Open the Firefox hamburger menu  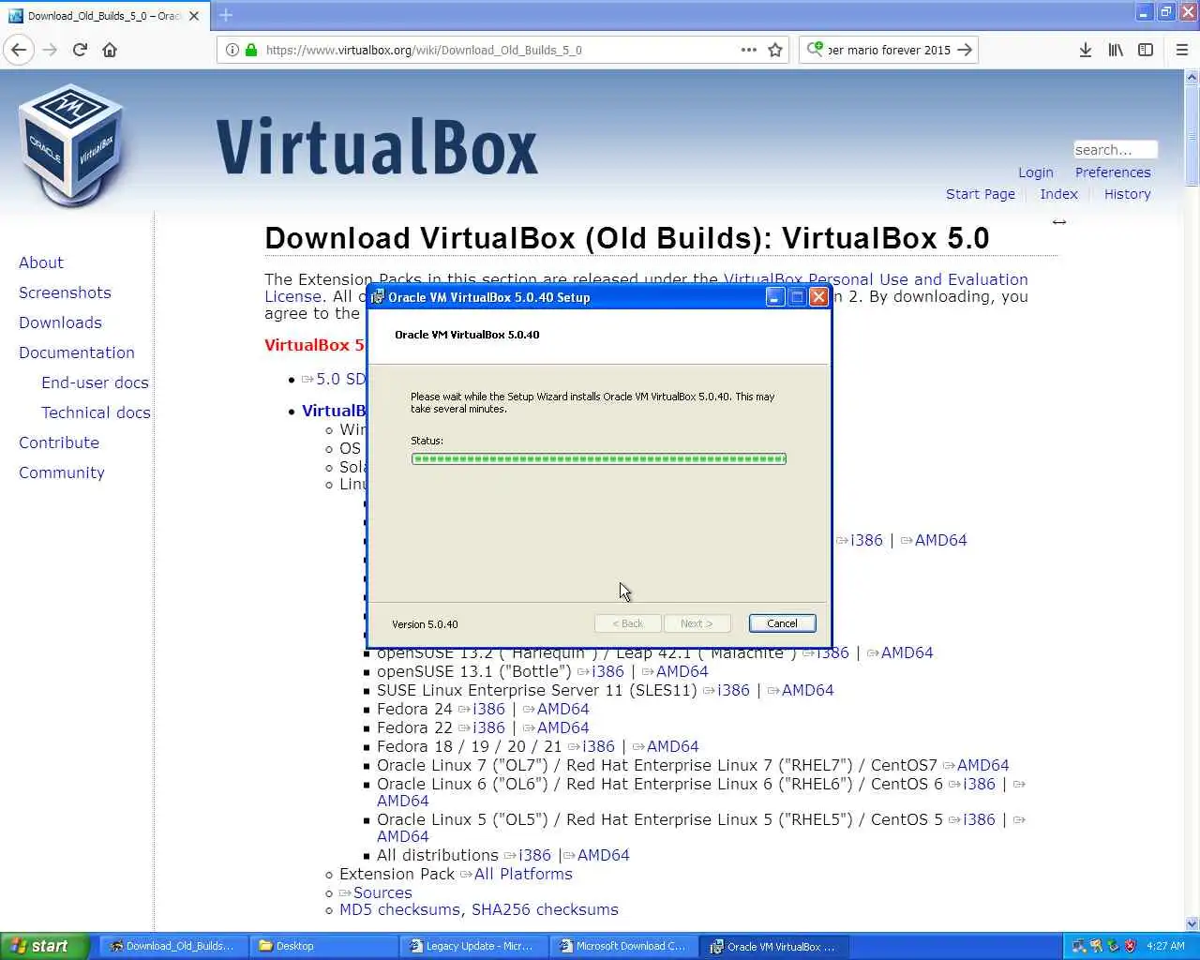(1182, 50)
